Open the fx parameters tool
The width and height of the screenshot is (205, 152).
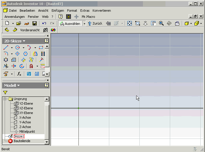point(19,74)
